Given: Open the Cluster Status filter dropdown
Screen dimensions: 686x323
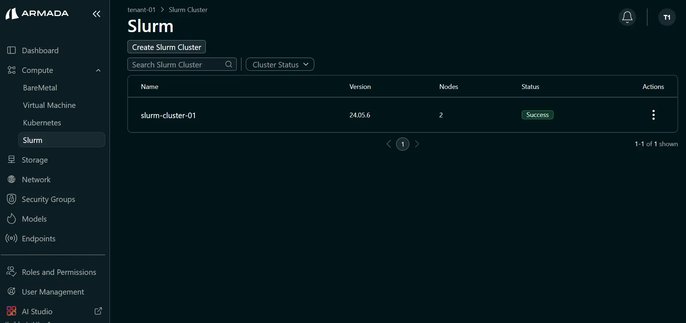Looking at the screenshot, I should click(x=280, y=65).
